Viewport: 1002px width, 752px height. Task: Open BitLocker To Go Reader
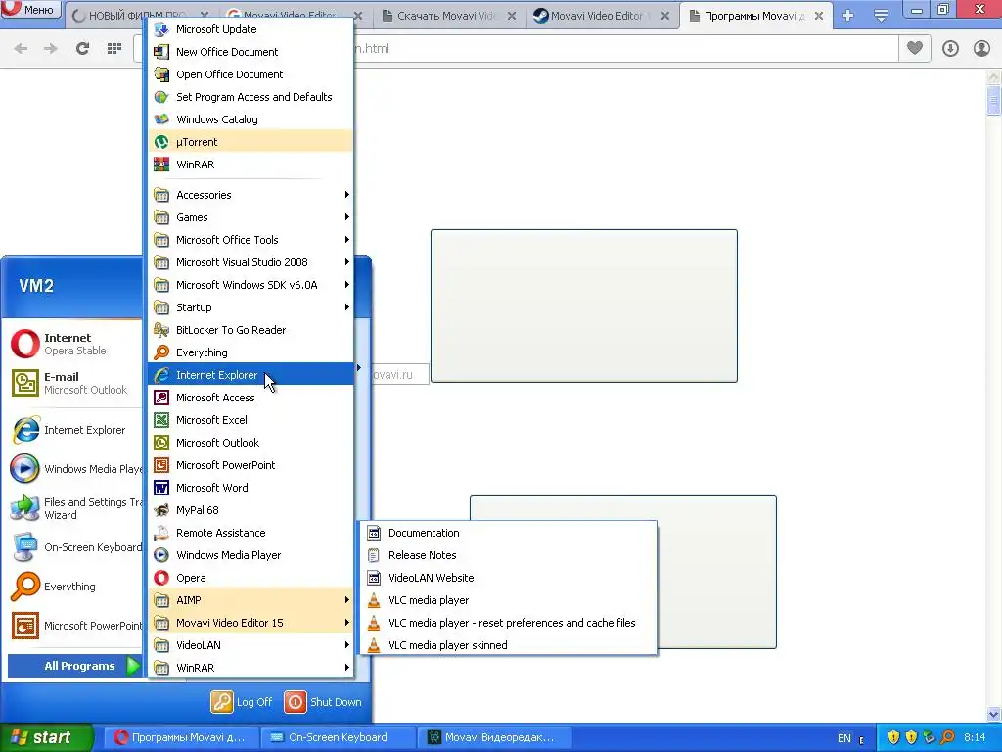pos(250,330)
